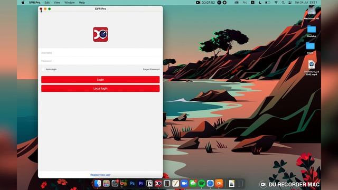The height and width of the screenshot is (190, 338).
Task: Click the date and time in menu bar
Action: tap(306, 3)
